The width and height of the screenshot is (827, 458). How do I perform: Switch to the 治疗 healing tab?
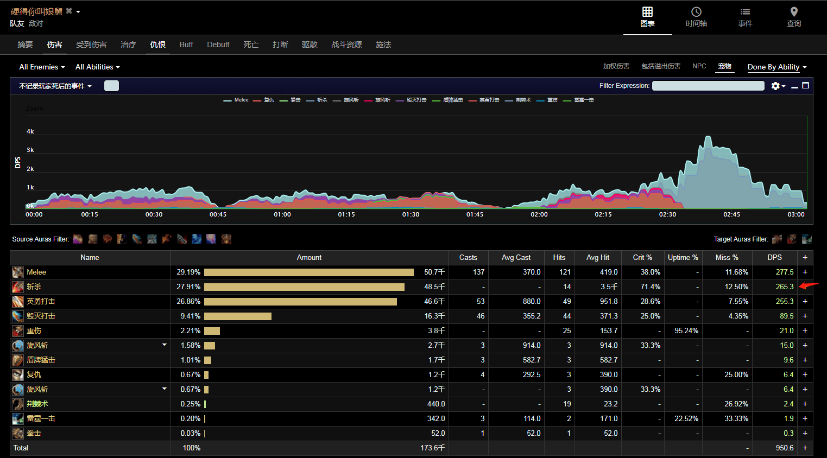coord(128,44)
